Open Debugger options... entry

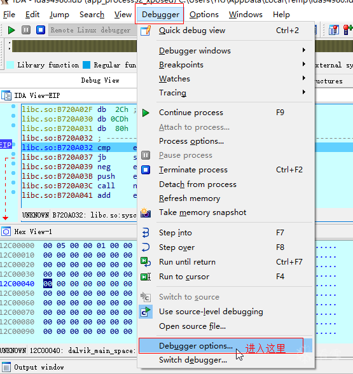pyautogui.click(x=226, y=346)
